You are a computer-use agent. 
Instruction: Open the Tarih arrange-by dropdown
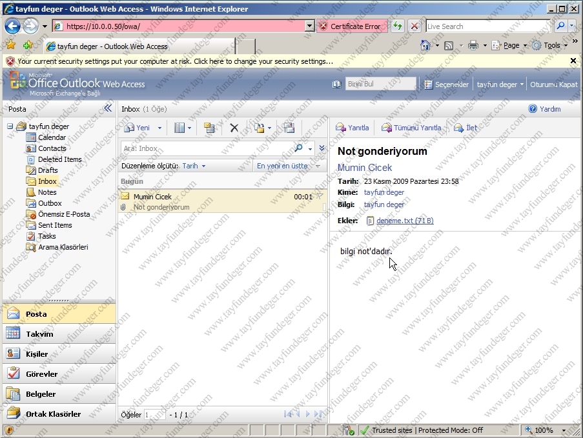(194, 166)
